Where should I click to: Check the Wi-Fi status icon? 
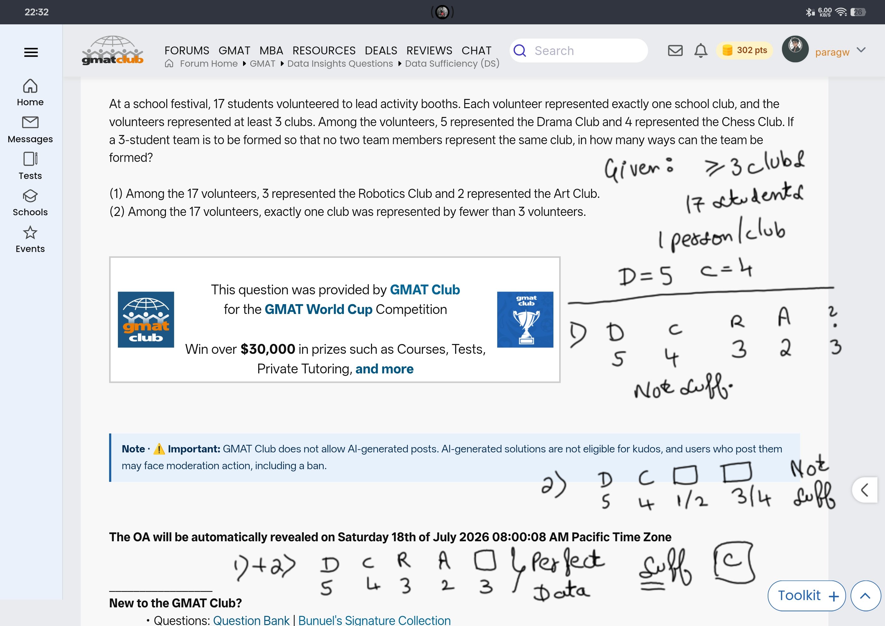coord(841,12)
